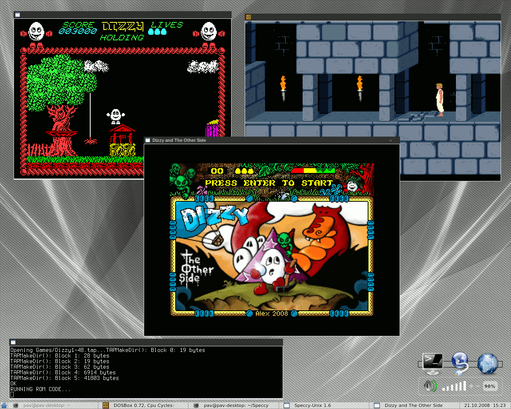511x409 pixels.
Task: Click the energy bar in Dizzy The Other Side
Action: point(313,171)
